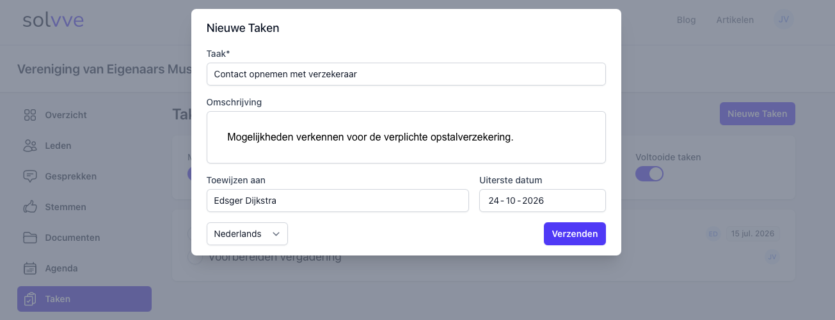
Task: Click the Taak name input field
Action: 406,74
